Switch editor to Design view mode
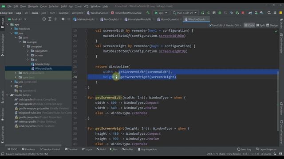 (272, 25)
